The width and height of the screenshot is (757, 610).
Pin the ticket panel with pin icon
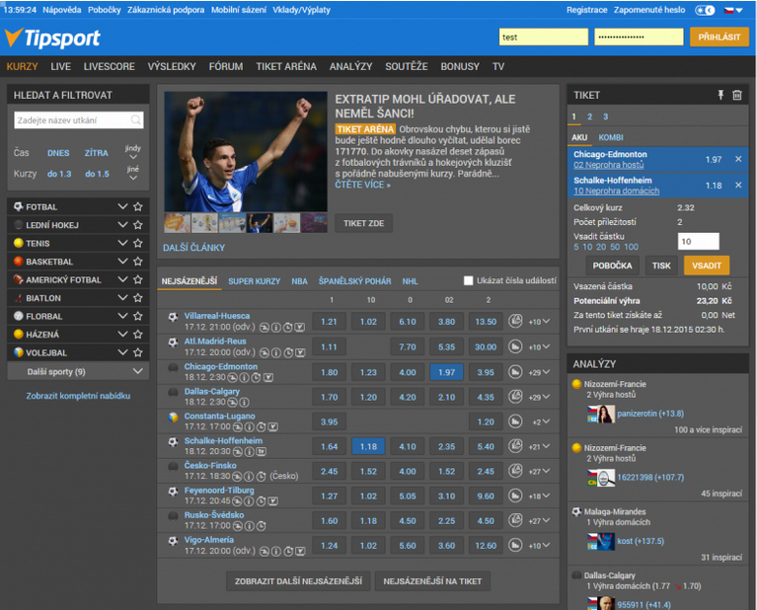coord(720,95)
